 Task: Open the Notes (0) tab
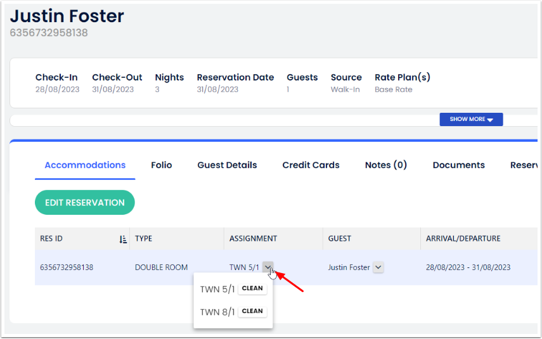pyautogui.click(x=385, y=165)
